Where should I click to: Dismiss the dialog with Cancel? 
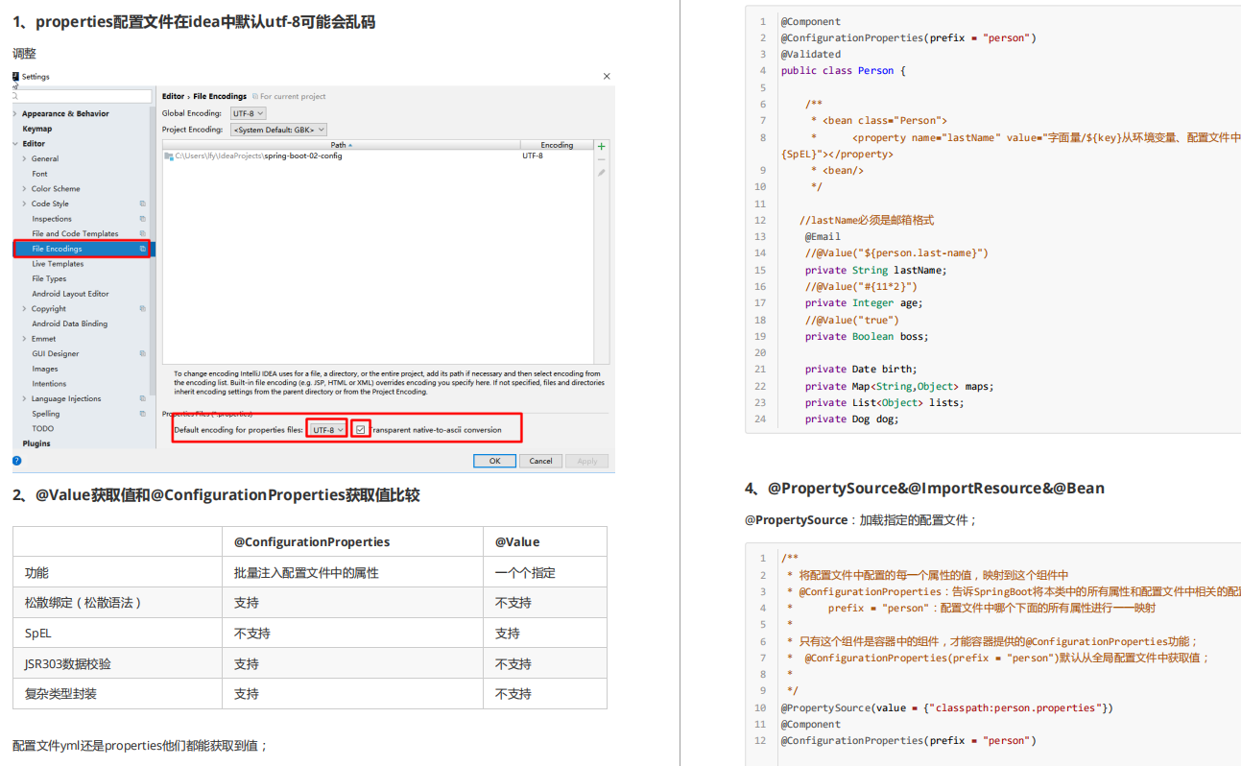pos(540,460)
